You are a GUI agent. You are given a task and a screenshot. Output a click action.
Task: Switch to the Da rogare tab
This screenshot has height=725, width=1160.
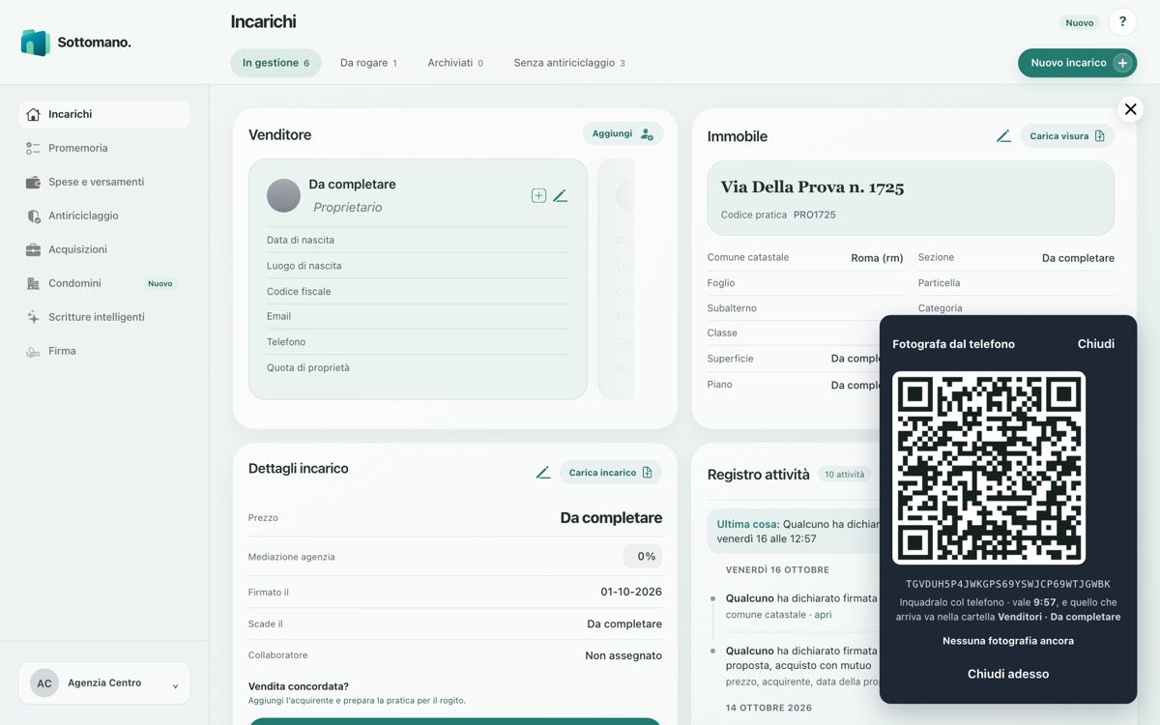point(368,63)
